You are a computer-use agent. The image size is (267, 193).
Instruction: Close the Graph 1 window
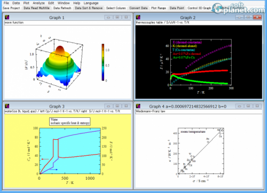pyautogui.click(x=126, y=17)
